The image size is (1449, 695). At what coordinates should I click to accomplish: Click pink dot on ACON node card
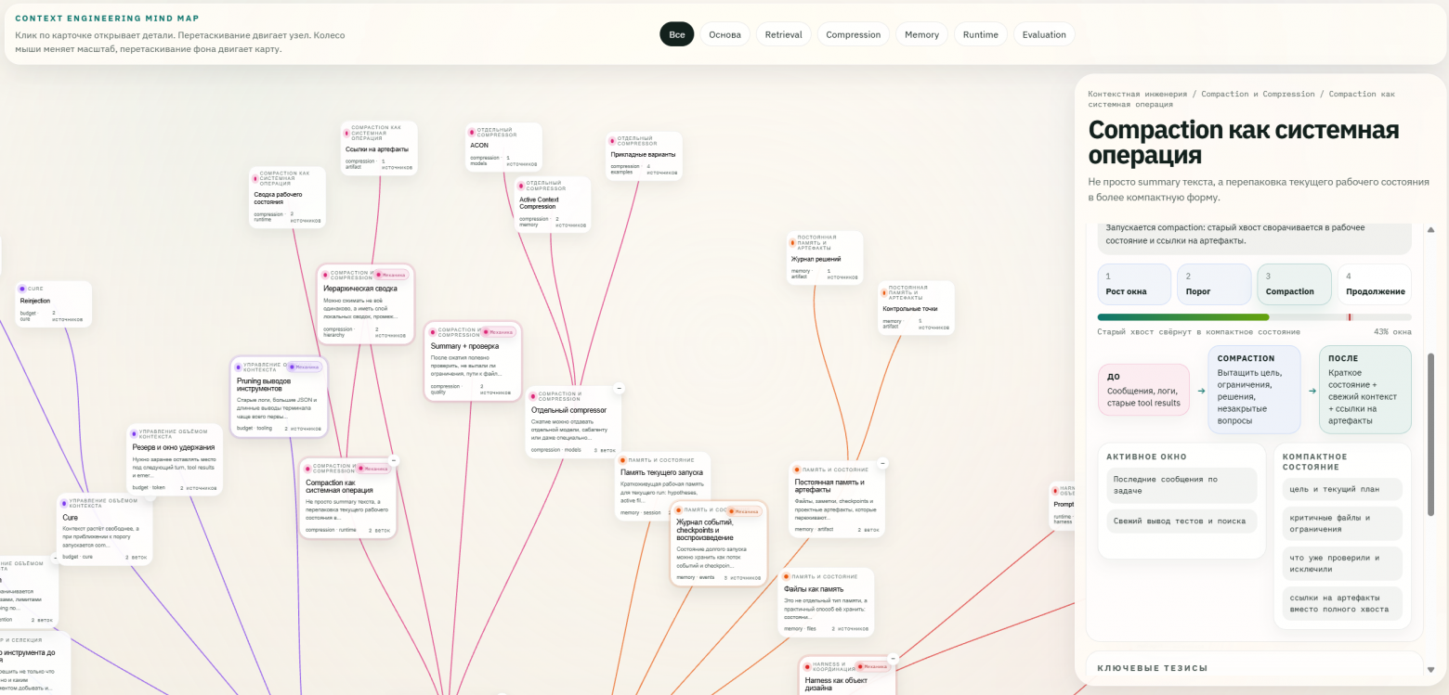(x=471, y=132)
